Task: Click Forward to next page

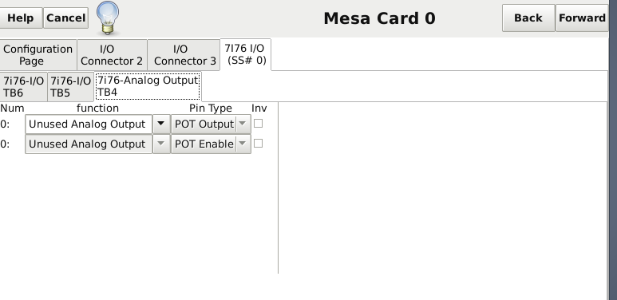Action: 582,18
